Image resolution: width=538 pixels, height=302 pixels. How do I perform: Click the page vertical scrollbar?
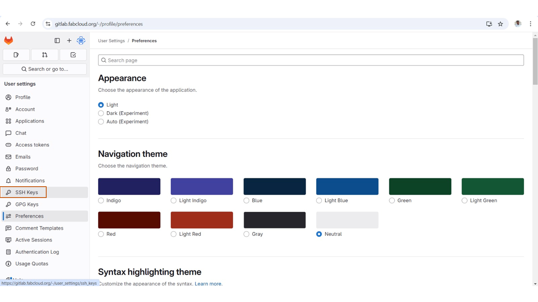click(x=535, y=61)
